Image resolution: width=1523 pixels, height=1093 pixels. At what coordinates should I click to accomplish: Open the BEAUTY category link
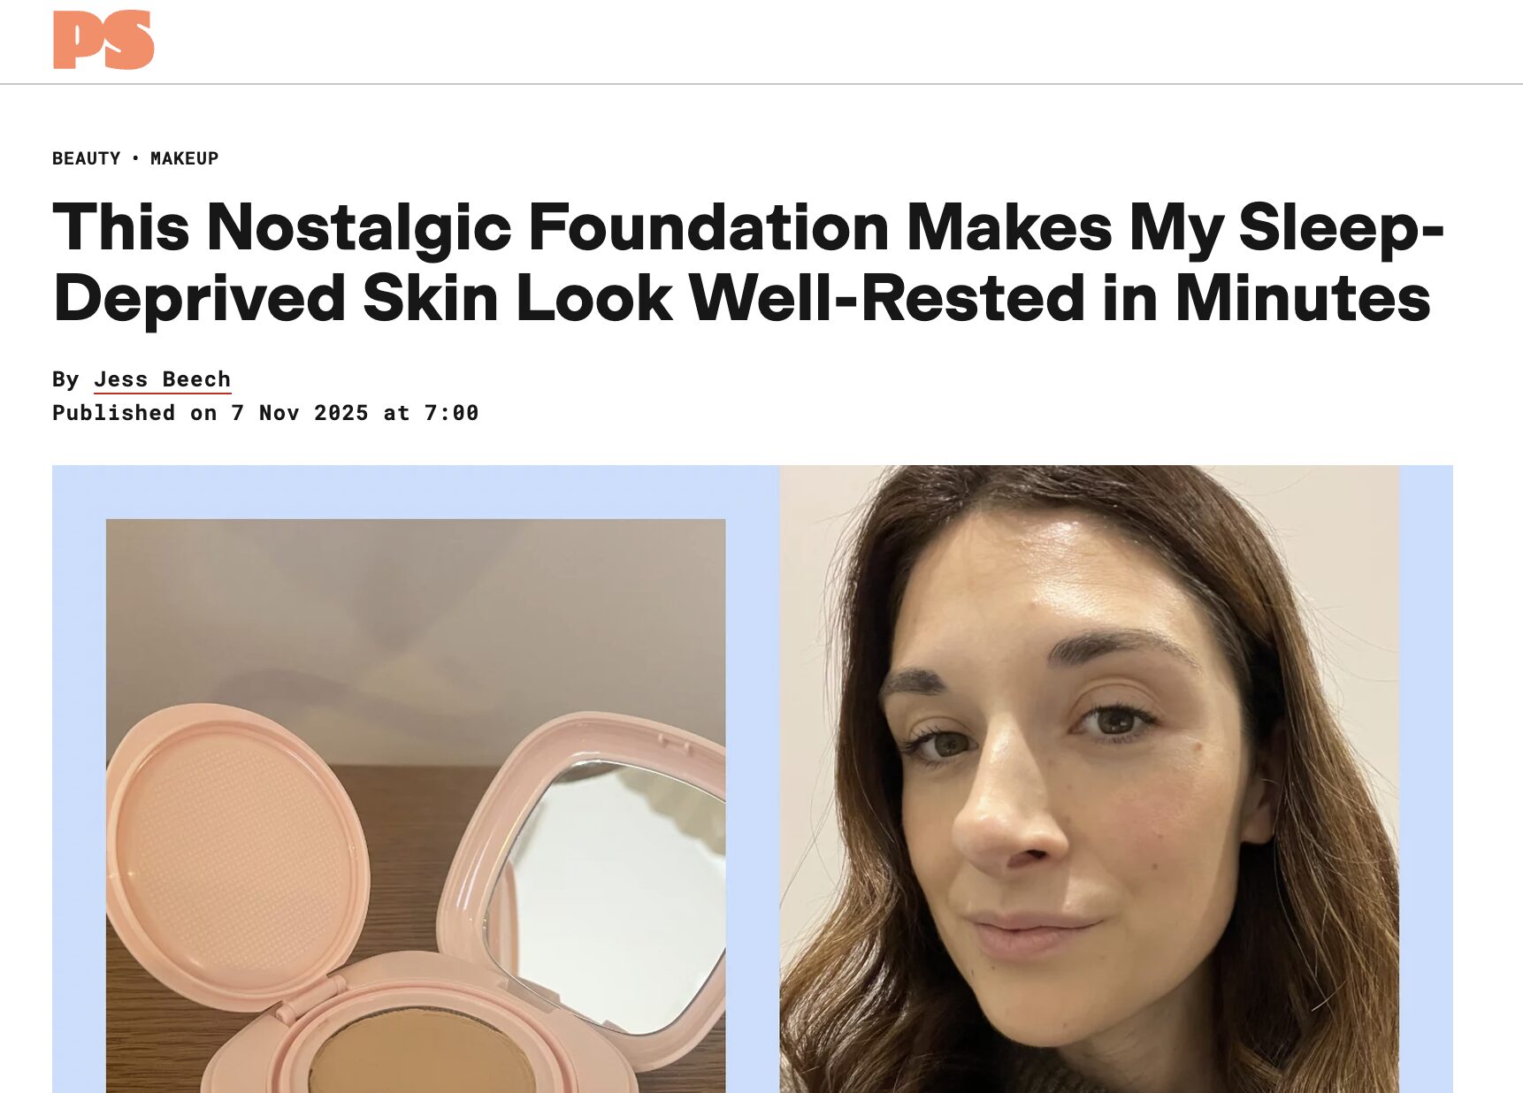(86, 158)
